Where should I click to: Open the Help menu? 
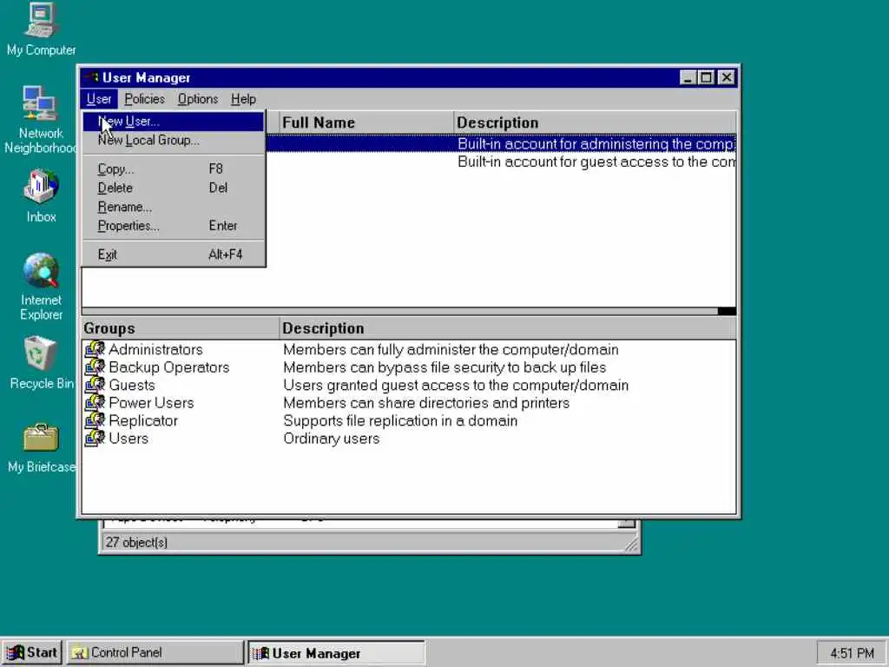(x=243, y=99)
